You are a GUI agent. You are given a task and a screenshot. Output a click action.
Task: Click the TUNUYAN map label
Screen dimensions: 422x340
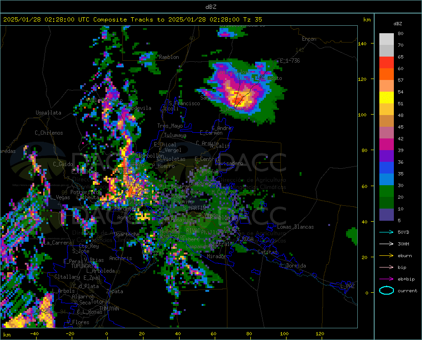109,309
